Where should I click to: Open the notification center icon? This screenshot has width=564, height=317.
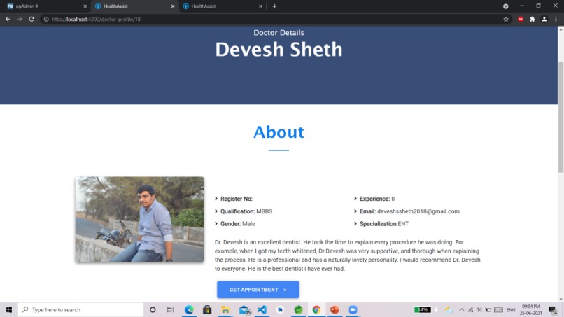point(553,309)
